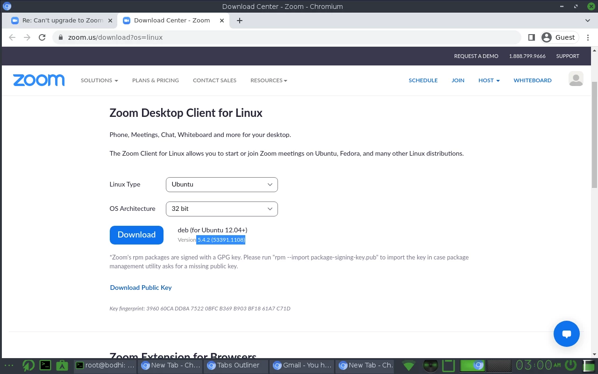
Task: Click the address bar URL
Action: tap(115, 37)
